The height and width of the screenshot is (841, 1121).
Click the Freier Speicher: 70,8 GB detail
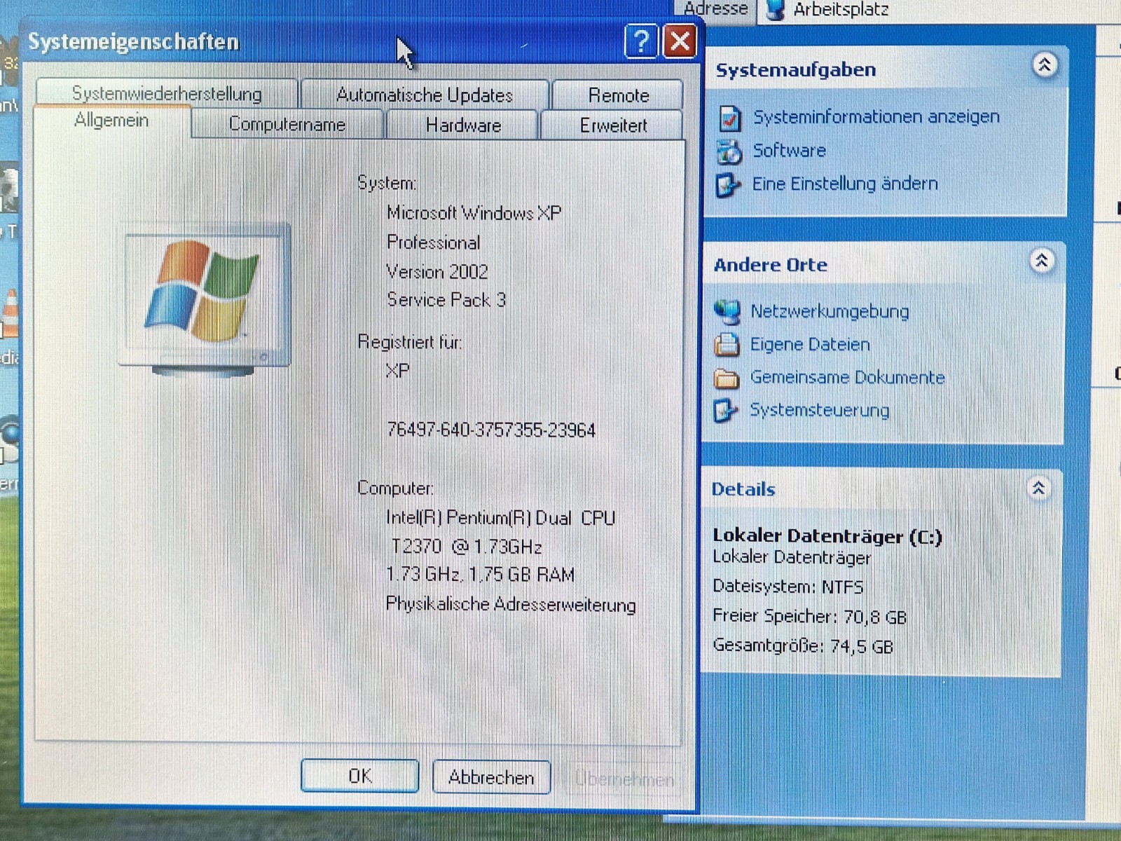[x=809, y=616]
